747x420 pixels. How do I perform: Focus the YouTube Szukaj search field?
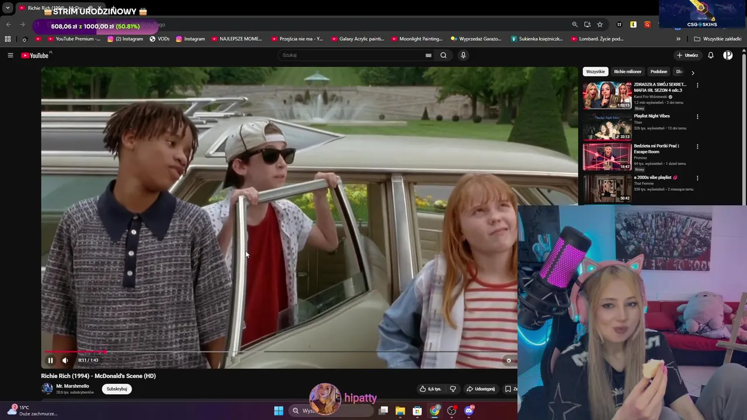point(352,55)
